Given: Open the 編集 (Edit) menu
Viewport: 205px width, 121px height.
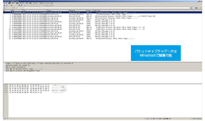Looking at the screenshot, I should coord(10,3).
